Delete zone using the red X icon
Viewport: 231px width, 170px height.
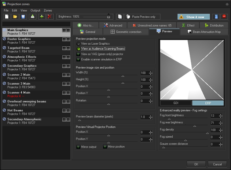[x=50, y=17]
